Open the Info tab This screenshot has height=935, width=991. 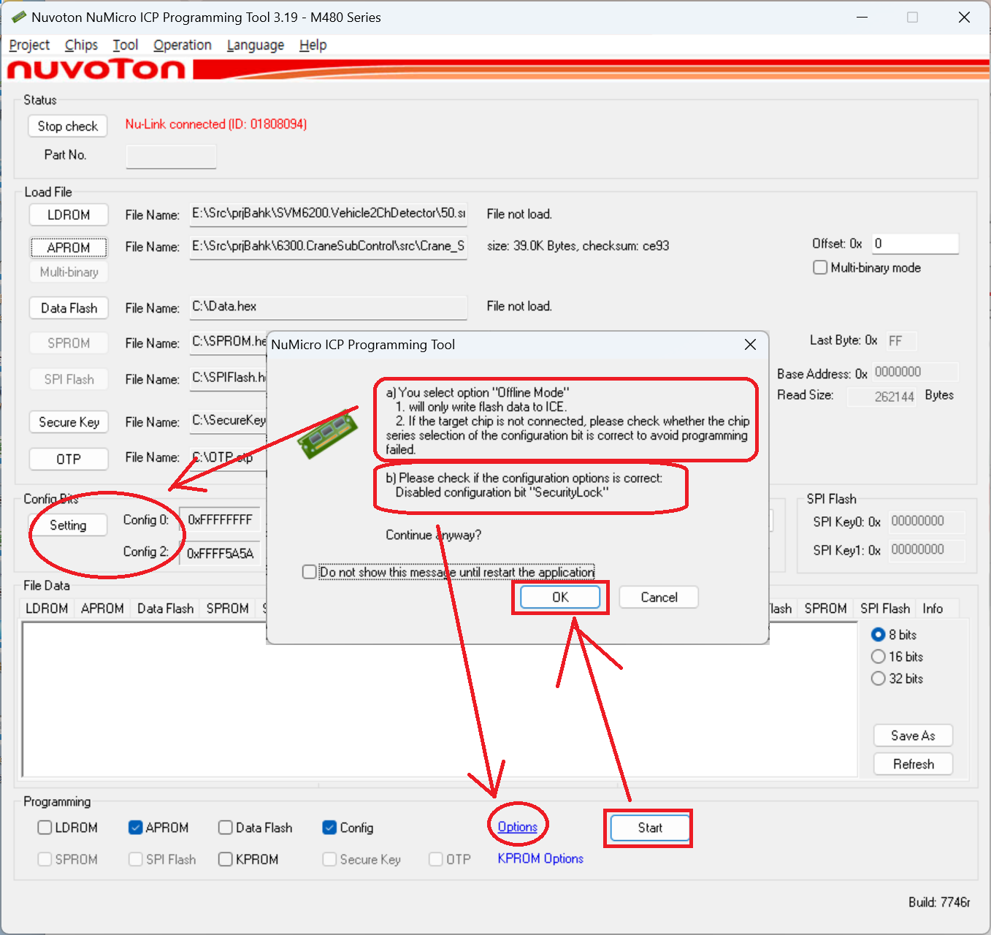[x=933, y=608]
